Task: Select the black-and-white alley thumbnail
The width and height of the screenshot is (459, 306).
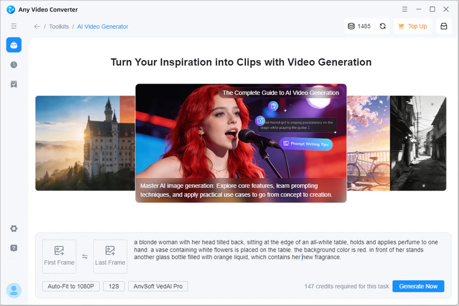Action: [x=418, y=143]
